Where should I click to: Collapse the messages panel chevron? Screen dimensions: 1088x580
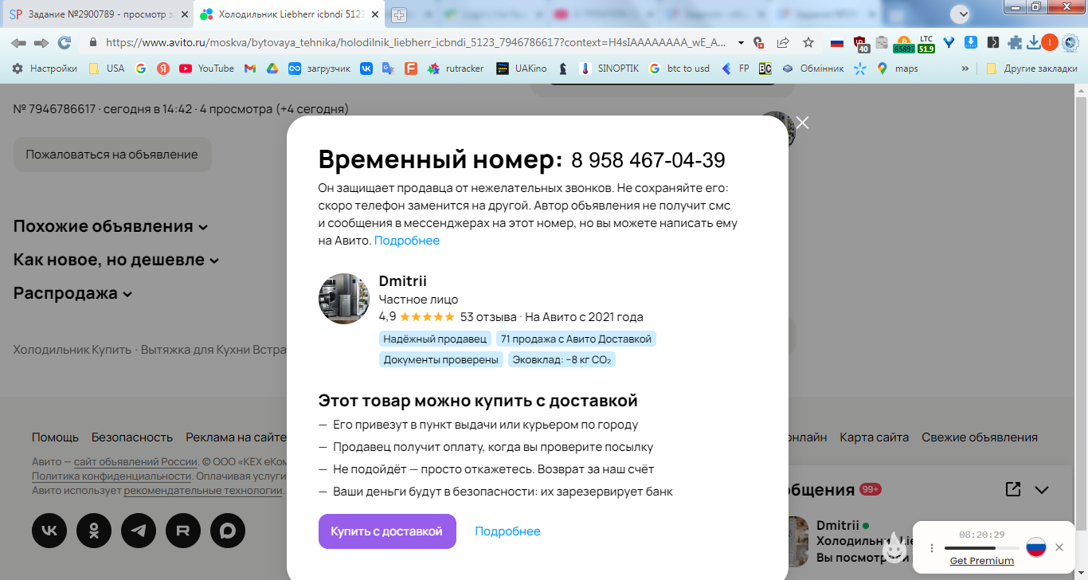pos(1042,490)
